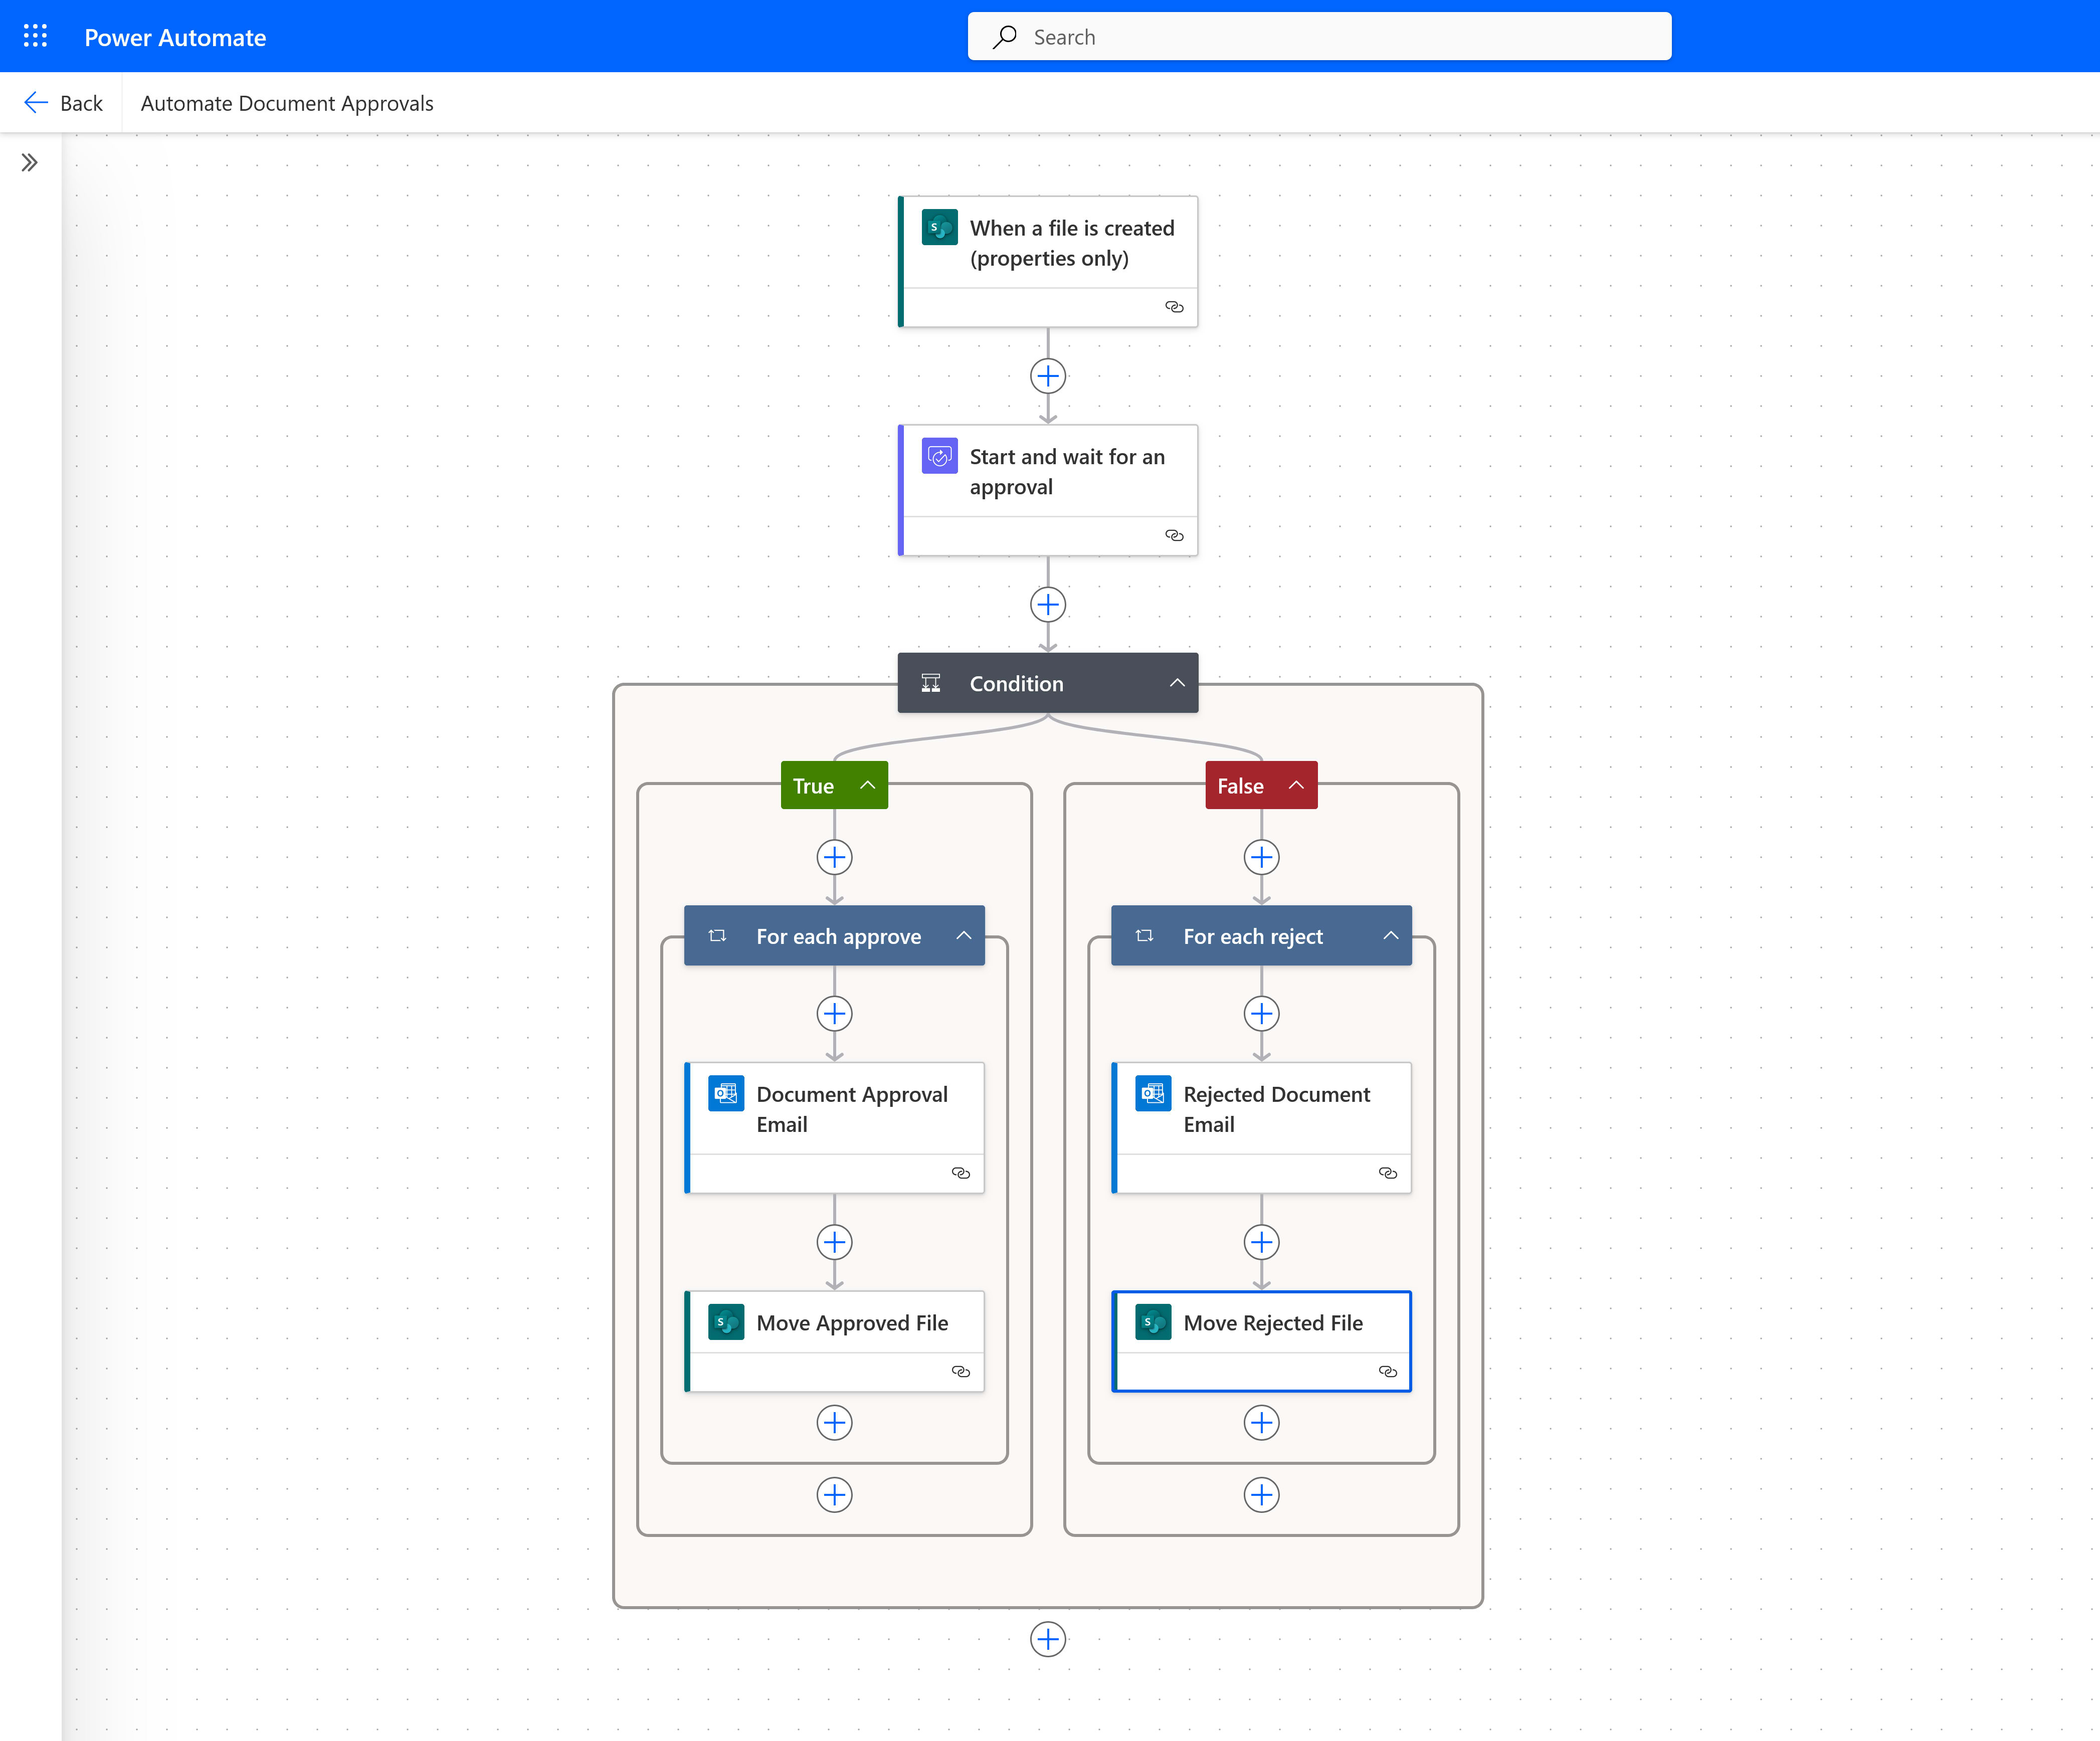Click the Outlook icon on Document Approval Email
Image resolution: width=2100 pixels, height=1741 pixels.
click(x=726, y=1093)
